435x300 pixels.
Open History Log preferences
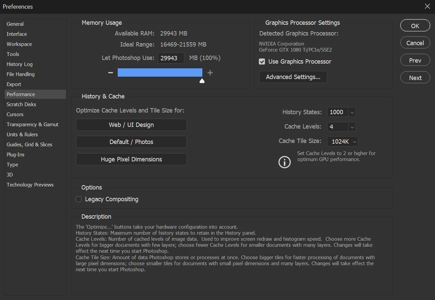tap(35, 64)
